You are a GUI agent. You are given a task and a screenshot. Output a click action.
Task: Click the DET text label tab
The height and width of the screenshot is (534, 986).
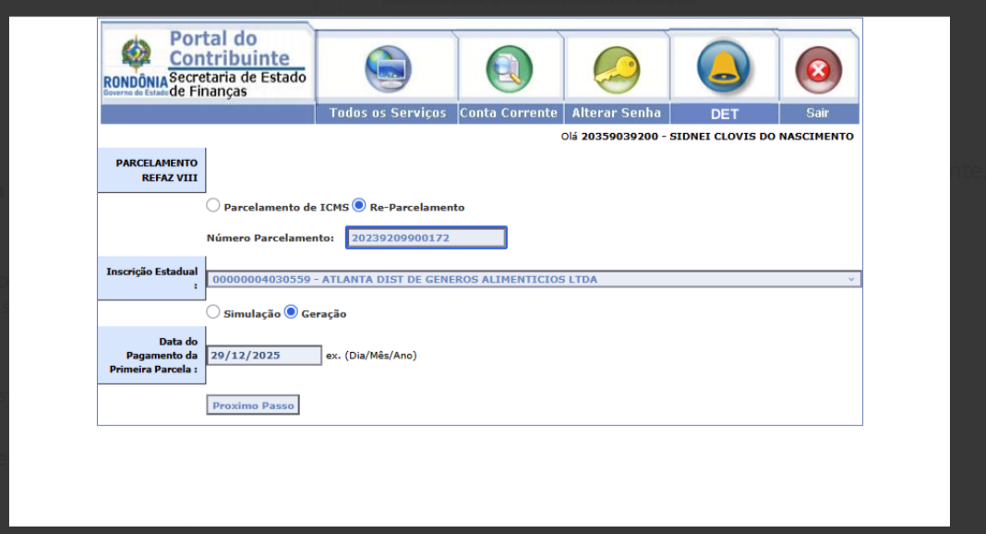tap(724, 115)
